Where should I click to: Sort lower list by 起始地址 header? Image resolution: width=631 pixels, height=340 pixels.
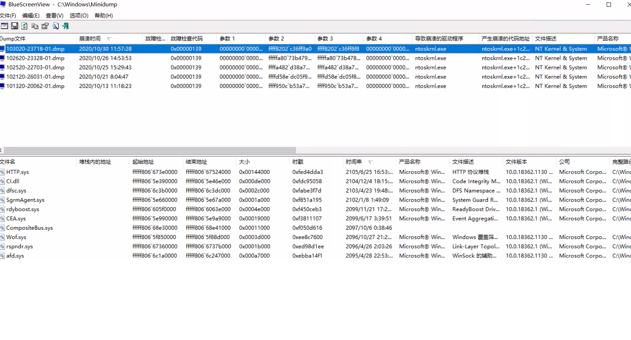tap(156, 162)
